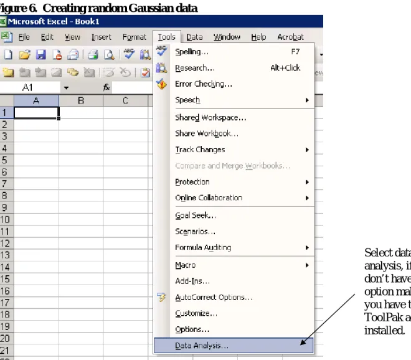The image size is (411, 360).
Task: Click the ABC Spelling check toolbar icon
Action: pos(129,54)
